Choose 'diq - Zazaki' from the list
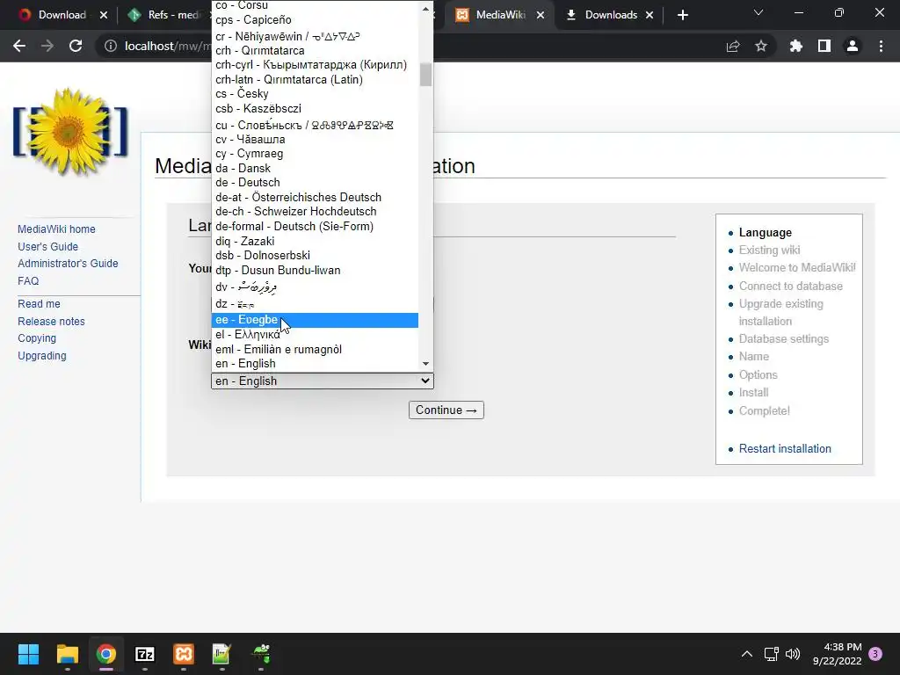900x675 pixels. pyautogui.click(x=315, y=241)
